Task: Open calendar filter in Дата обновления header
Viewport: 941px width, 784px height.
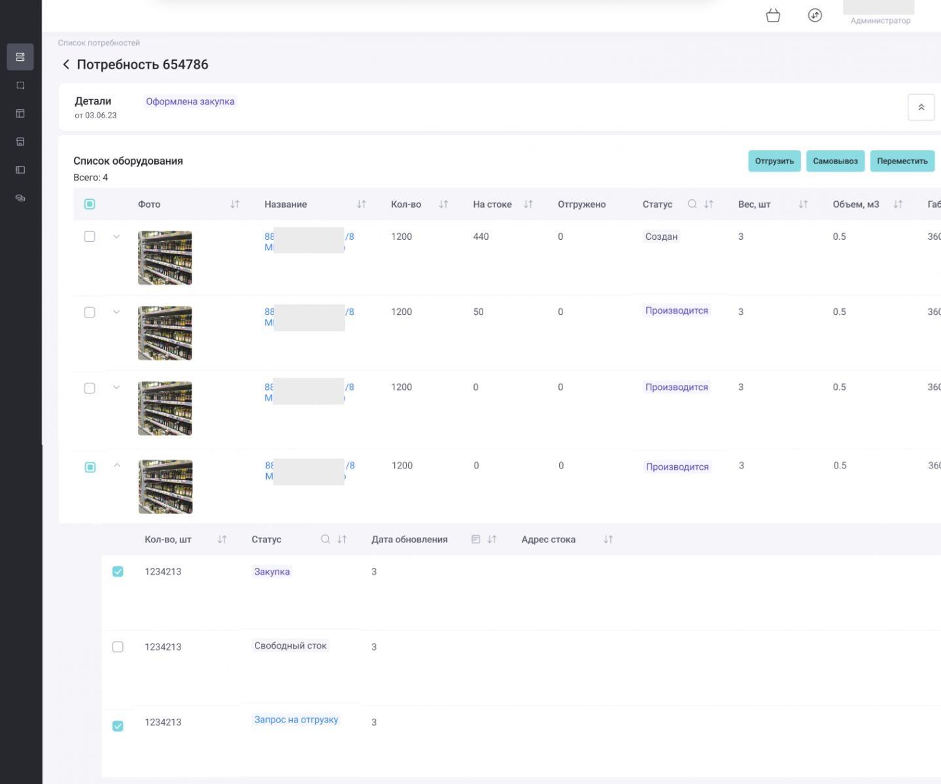Action: [476, 540]
